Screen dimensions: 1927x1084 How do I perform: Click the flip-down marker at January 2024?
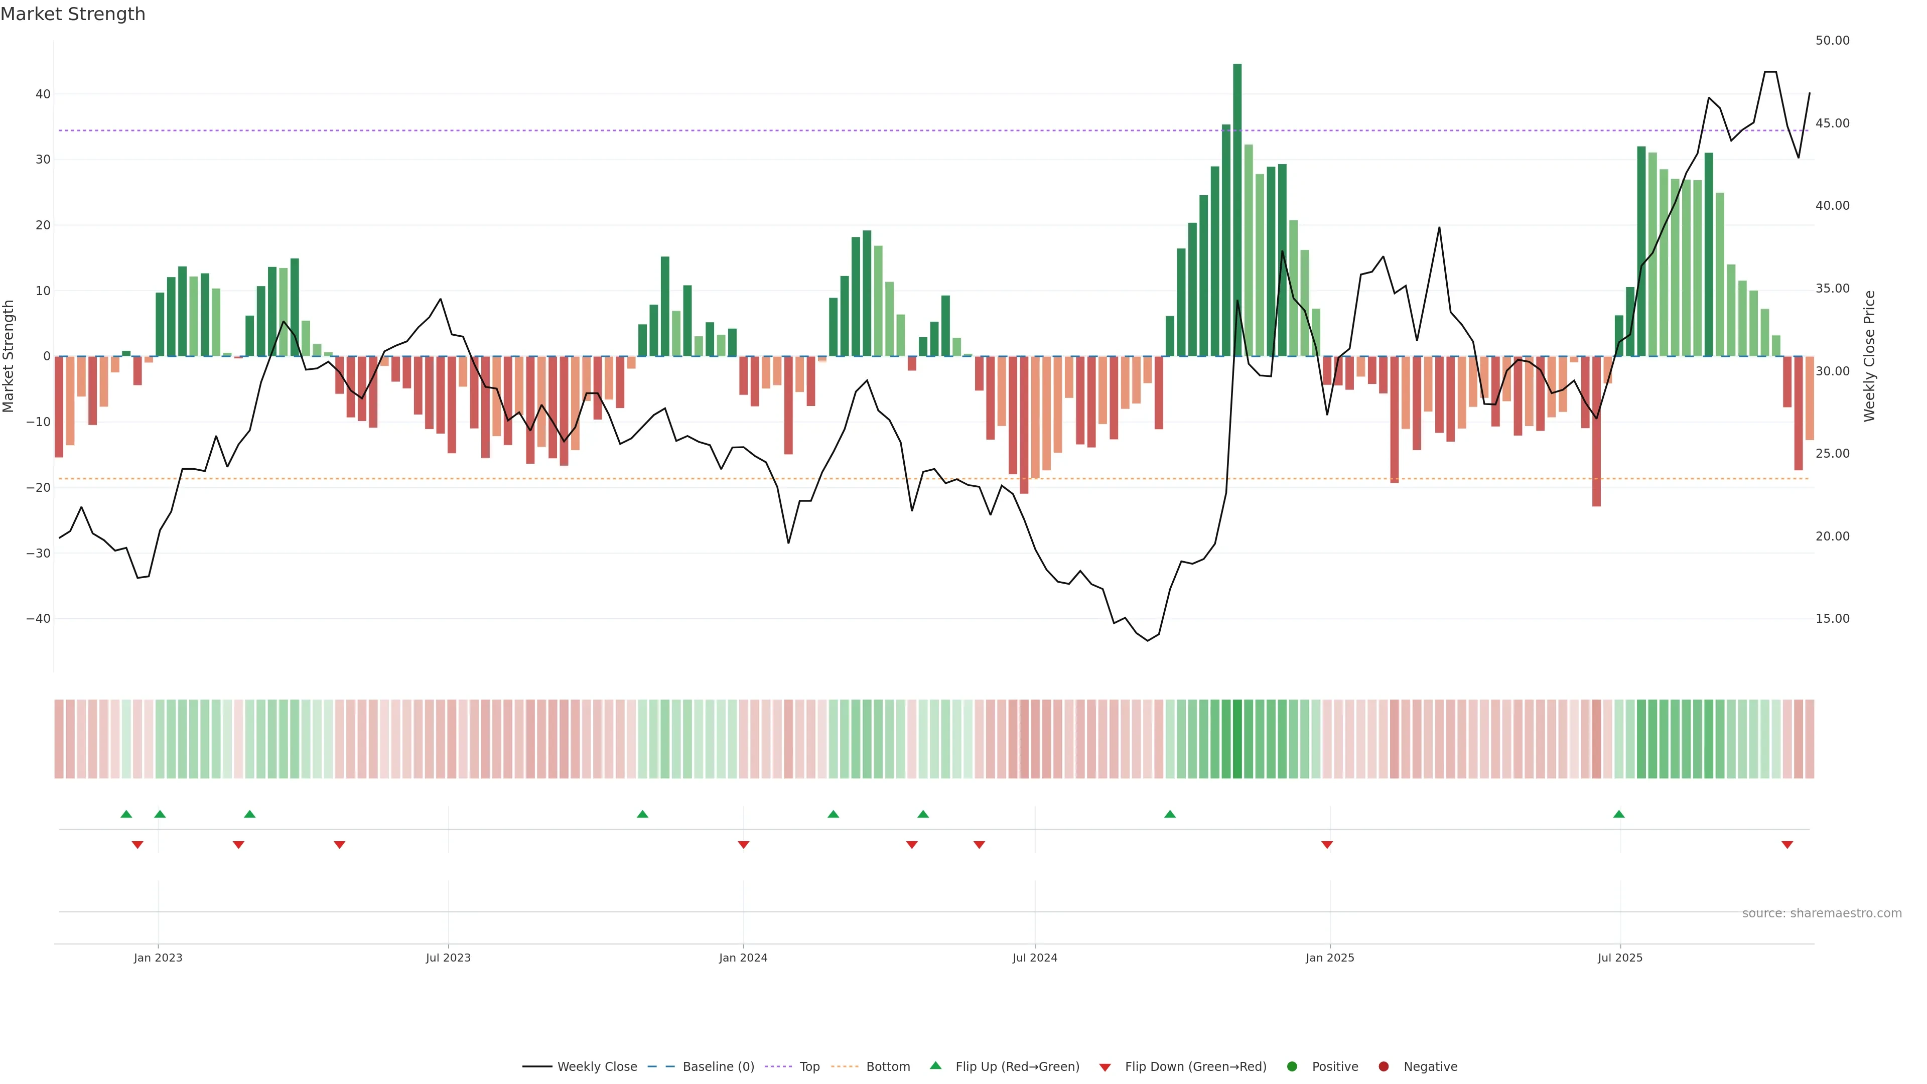point(744,845)
